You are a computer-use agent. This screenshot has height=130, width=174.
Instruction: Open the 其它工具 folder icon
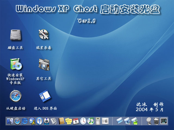coord(44,64)
